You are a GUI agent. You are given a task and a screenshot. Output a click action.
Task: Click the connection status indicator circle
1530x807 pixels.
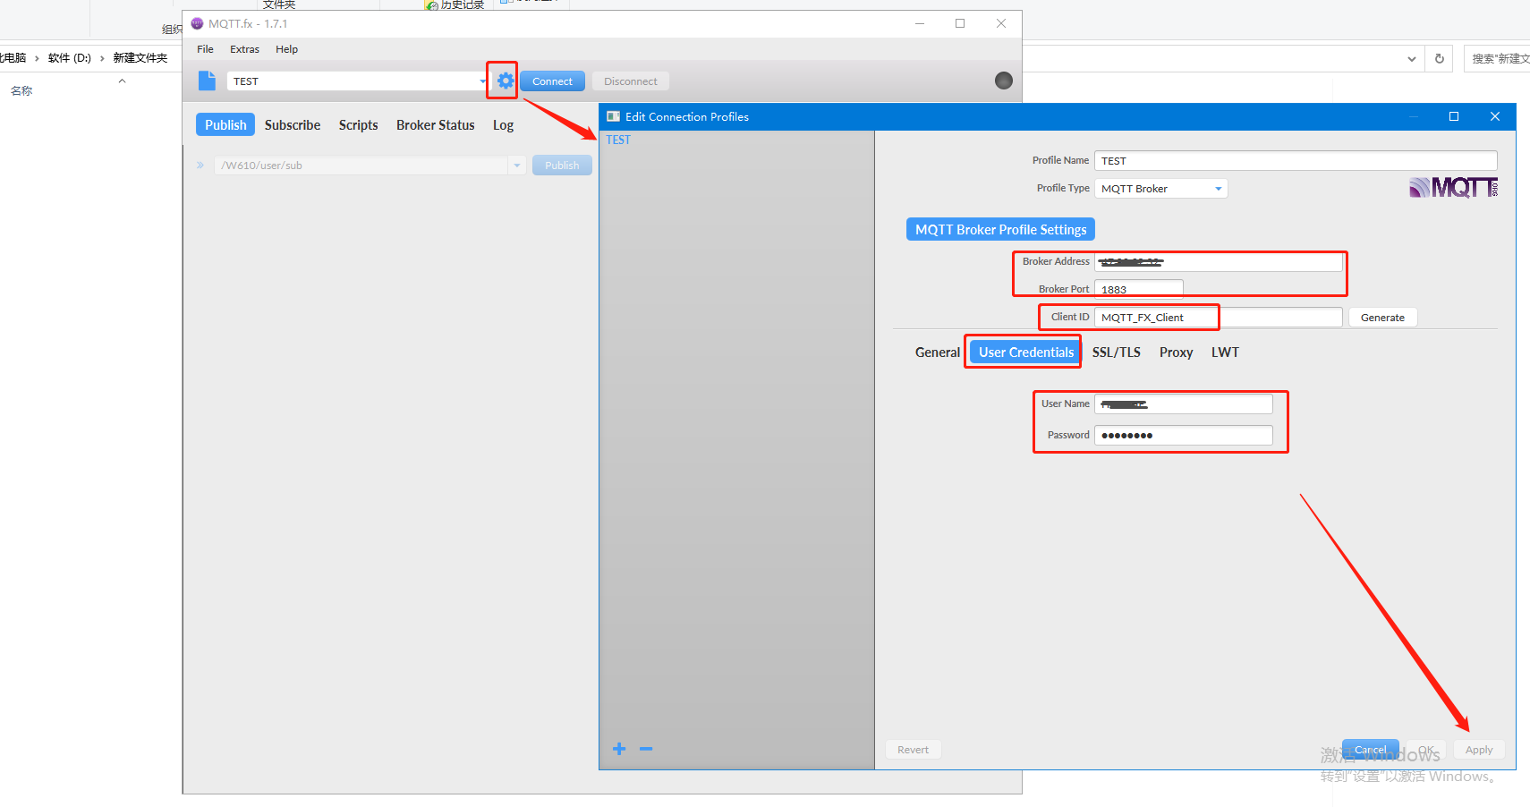(x=1004, y=81)
